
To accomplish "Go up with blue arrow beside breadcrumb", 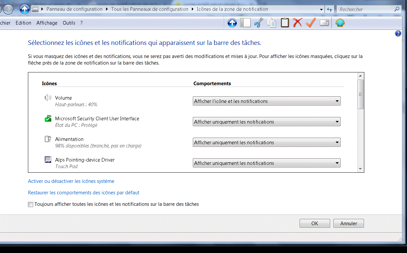I will pos(25,9).
